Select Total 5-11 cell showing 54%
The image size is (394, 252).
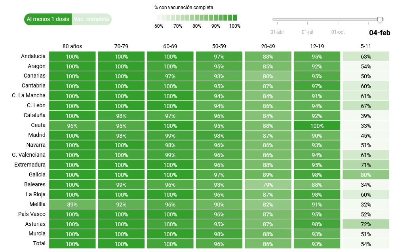[x=366, y=244]
